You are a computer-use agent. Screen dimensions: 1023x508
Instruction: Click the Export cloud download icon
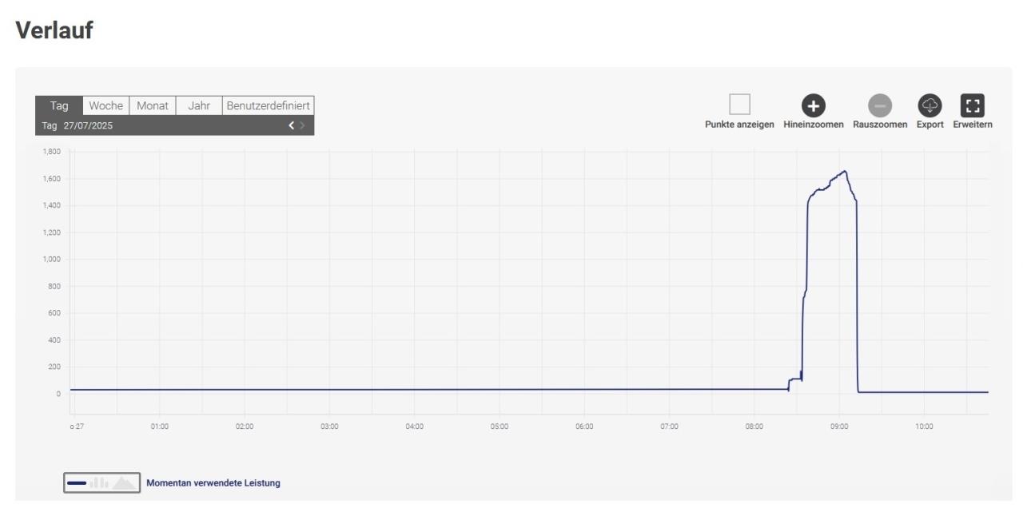(x=929, y=105)
